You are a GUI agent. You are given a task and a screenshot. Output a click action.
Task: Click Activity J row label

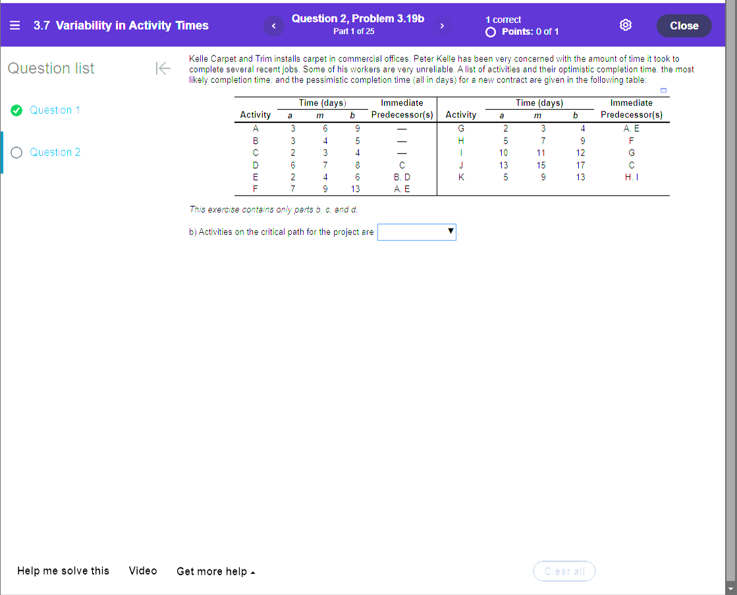pos(461,165)
